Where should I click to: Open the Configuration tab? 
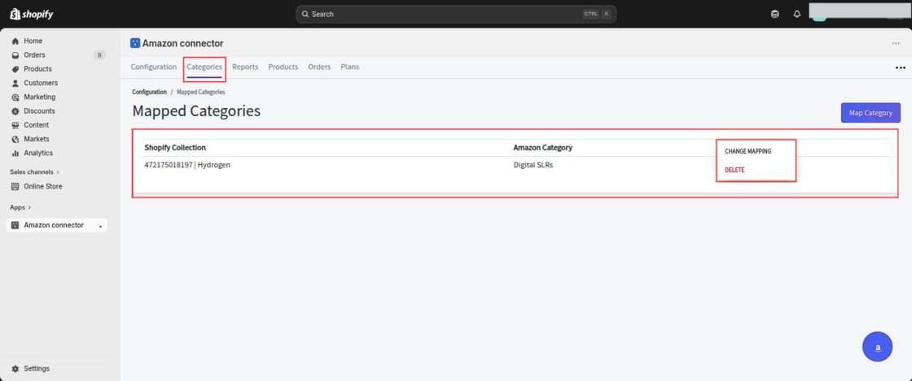coord(154,67)
